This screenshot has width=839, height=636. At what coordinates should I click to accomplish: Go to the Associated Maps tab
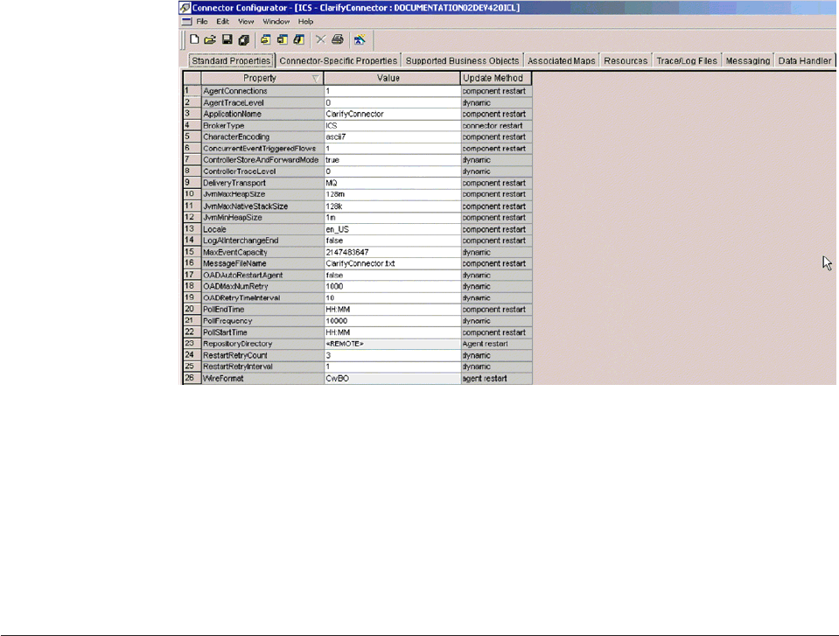coord(562,61)
